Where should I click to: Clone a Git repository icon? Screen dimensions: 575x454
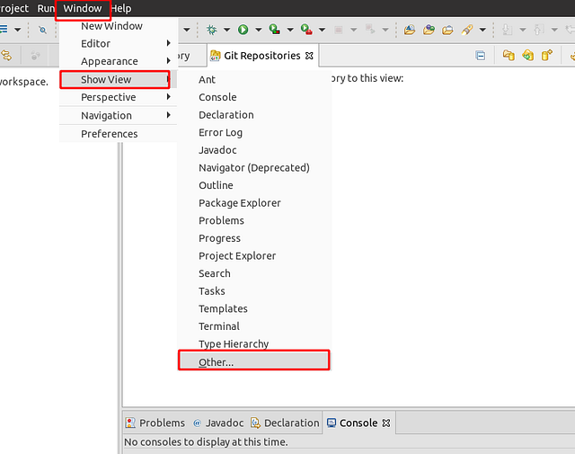[x=527, y=56]
